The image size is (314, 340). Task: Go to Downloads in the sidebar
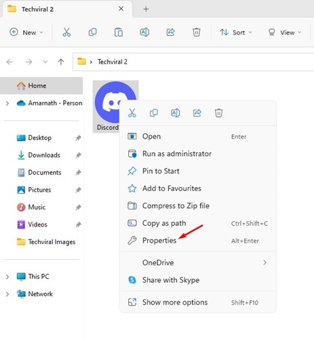pyautogui.click(x=44, y=155)
